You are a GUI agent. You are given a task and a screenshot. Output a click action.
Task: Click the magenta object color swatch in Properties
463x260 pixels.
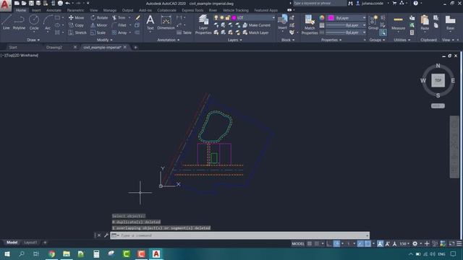coord(331,18)
